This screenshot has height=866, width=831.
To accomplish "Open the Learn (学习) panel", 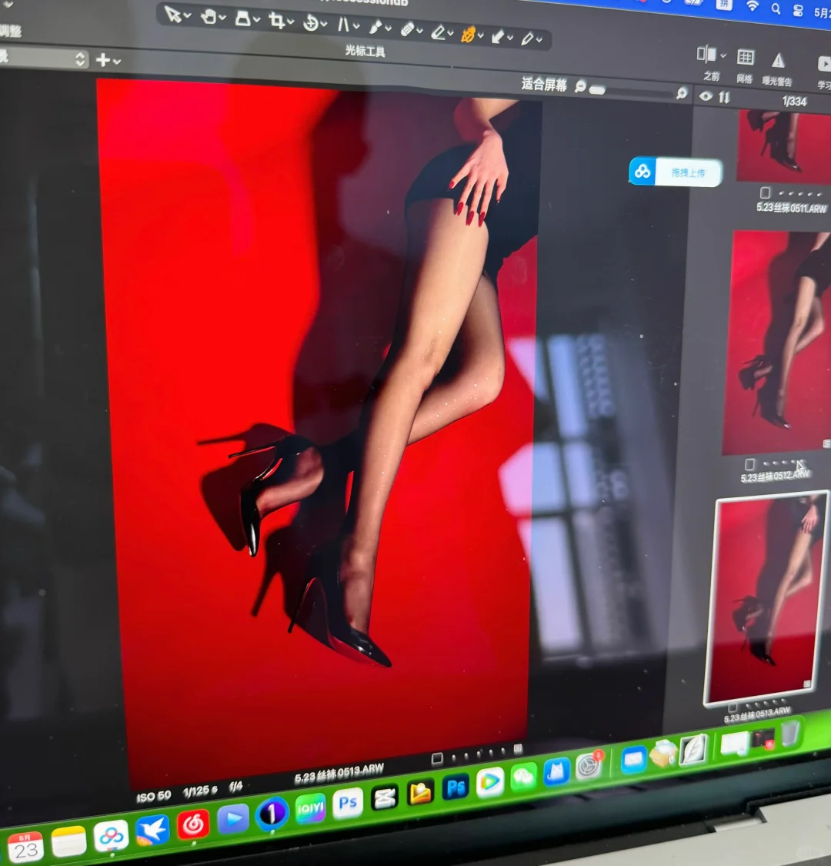I will coord(824,64).
